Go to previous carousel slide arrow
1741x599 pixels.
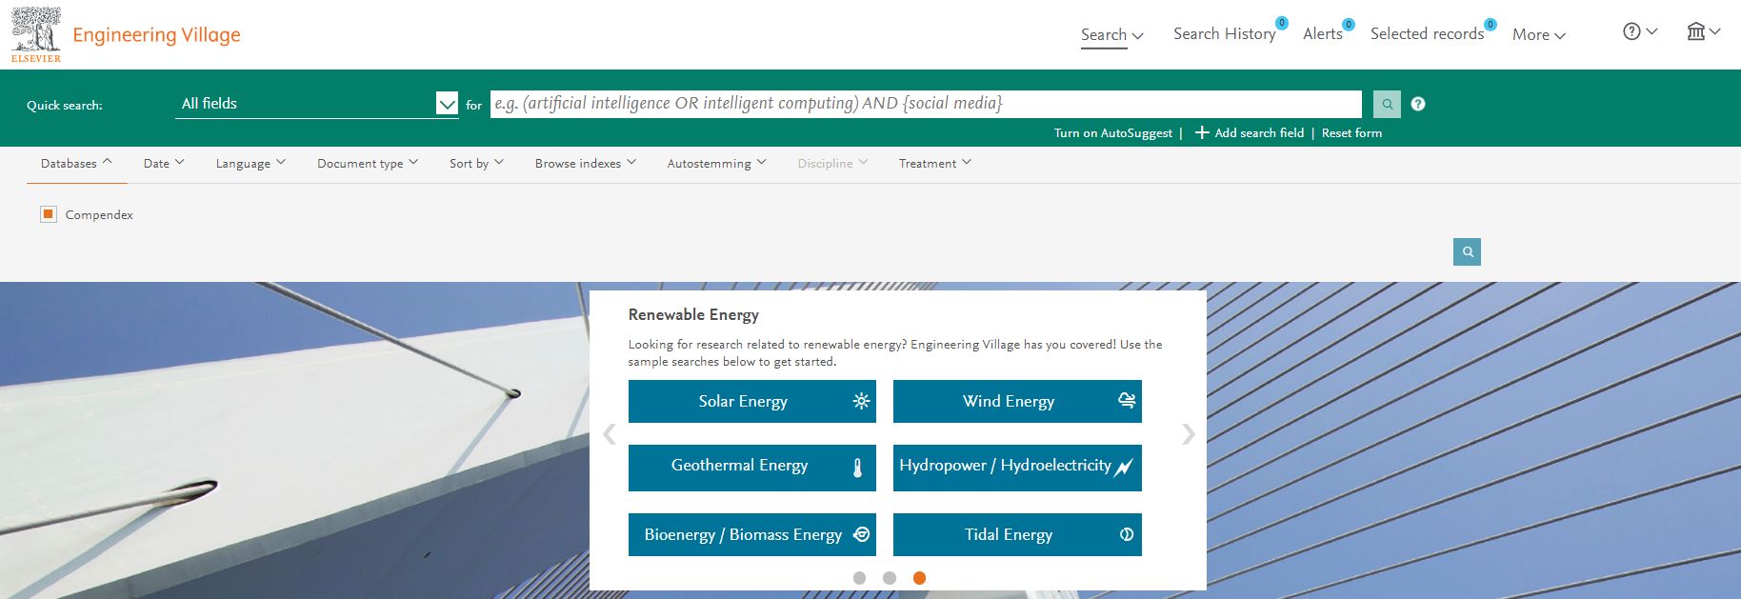[x=610, y=434]
